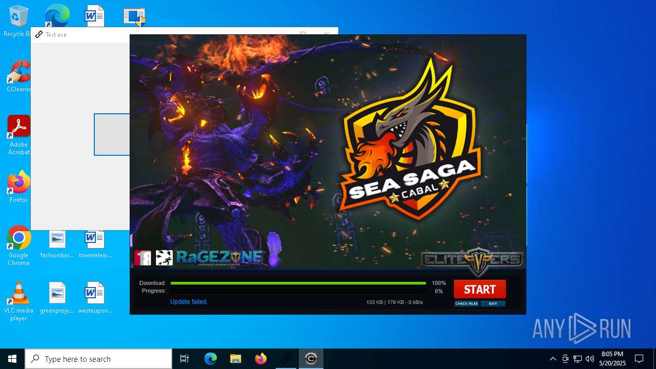This screenshot has width=656, height=369.
Task: Open Task View from taskbar
Action: 184,359
